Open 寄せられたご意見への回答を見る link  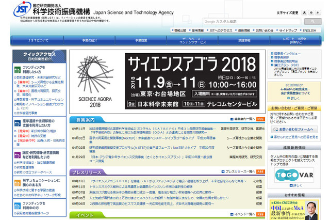tap(296, 137)
